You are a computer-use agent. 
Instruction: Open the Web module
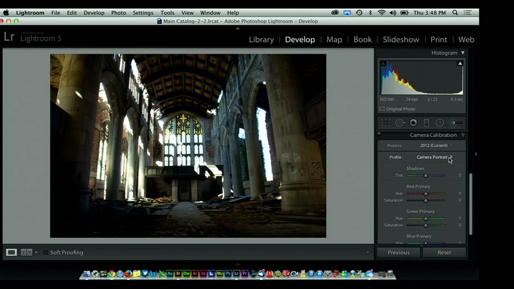[x=466, y=39]
